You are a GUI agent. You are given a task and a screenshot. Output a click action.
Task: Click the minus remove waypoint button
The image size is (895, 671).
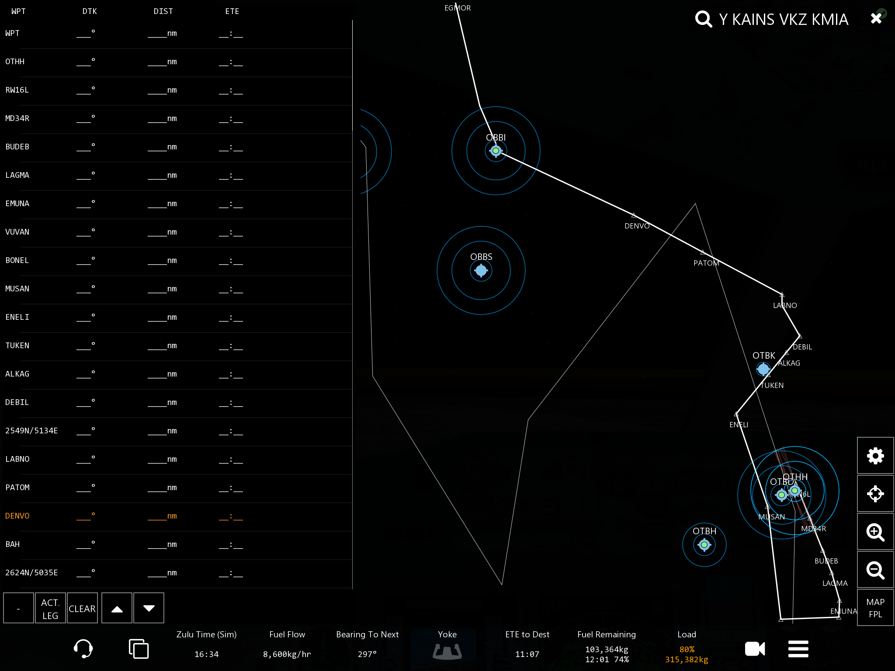[18, 608]
